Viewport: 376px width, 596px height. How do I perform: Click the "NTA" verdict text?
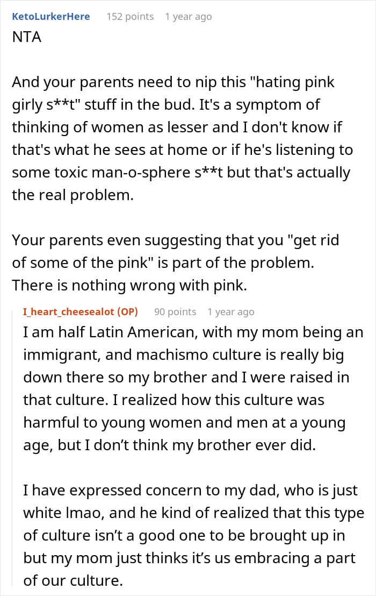click(27, 39)
